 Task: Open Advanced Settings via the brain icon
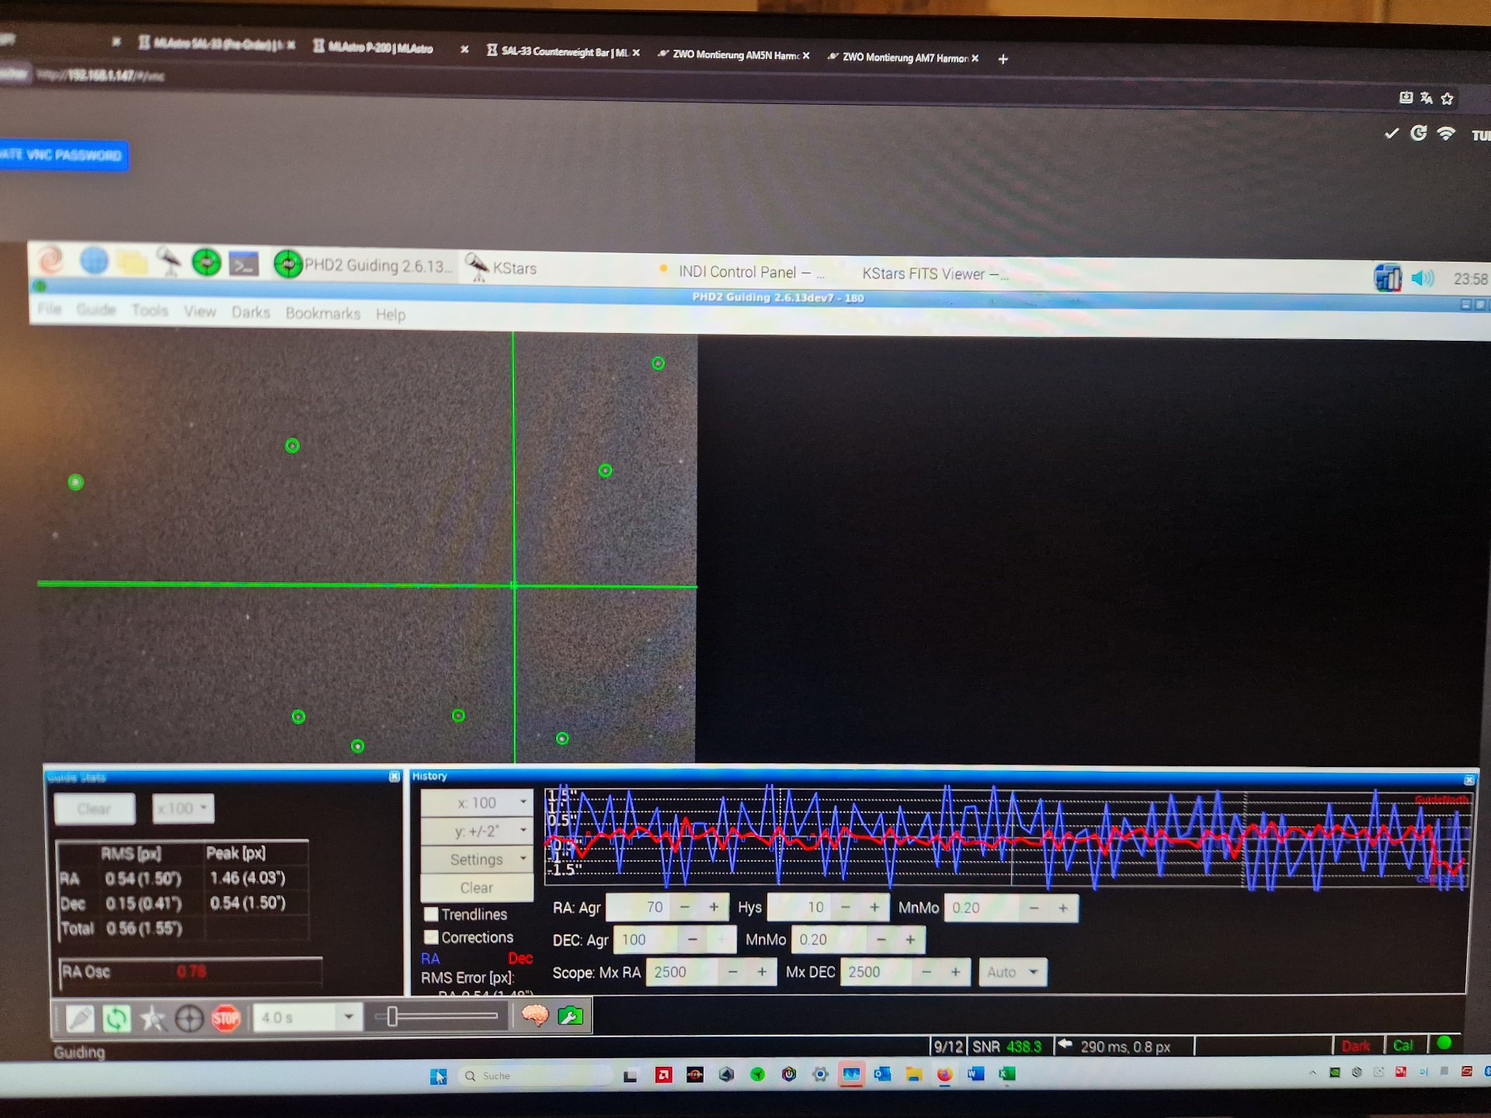pyautogui.click(x=535, y=1016)
